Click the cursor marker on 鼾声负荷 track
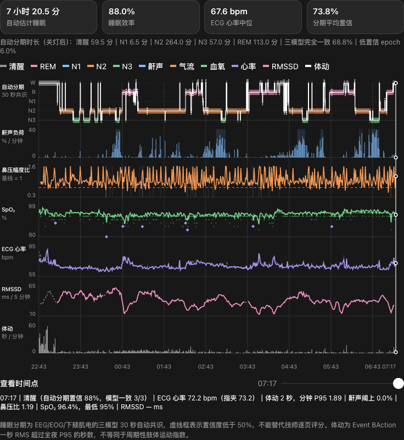The width and height of the screenshot is (404, 440). tap(396, 158)
